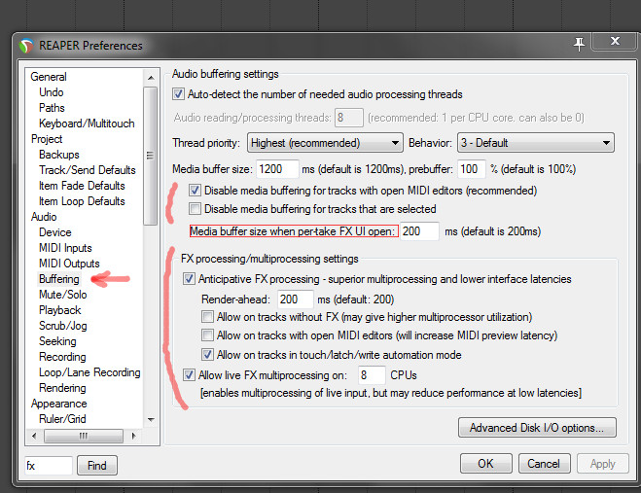Select Undo in the preferences tree
This screenshot has height=493, width=641.
tap(52, 92)
